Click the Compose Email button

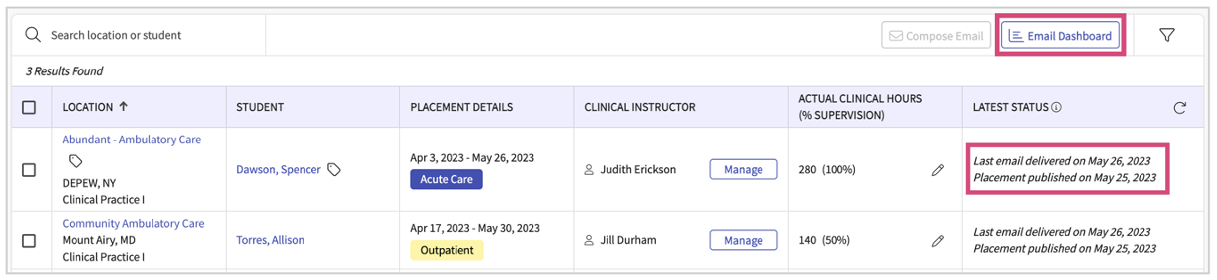pos(936,36)
